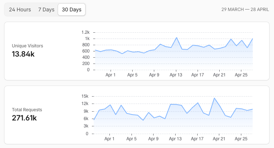Click the 15k y-axis label
Image resolution: width=274 pixels, height=148 pixels.
[85, 96]
